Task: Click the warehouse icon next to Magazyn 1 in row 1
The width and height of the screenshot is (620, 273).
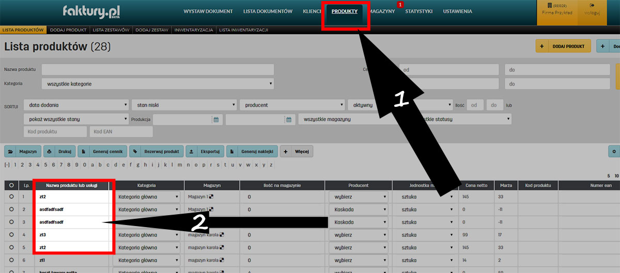Action: (209, 197)
